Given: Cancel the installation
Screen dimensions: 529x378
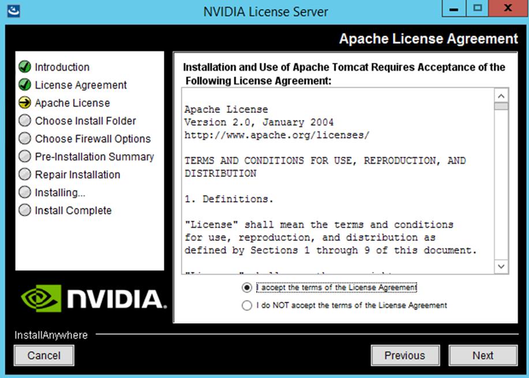Looking at the screenshot, I should (x=44, y=356).
